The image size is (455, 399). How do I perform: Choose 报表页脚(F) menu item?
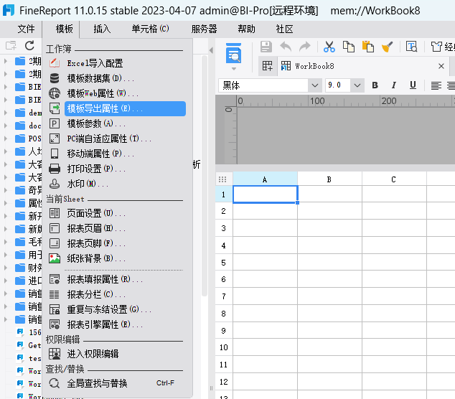[x=117, y=243]
